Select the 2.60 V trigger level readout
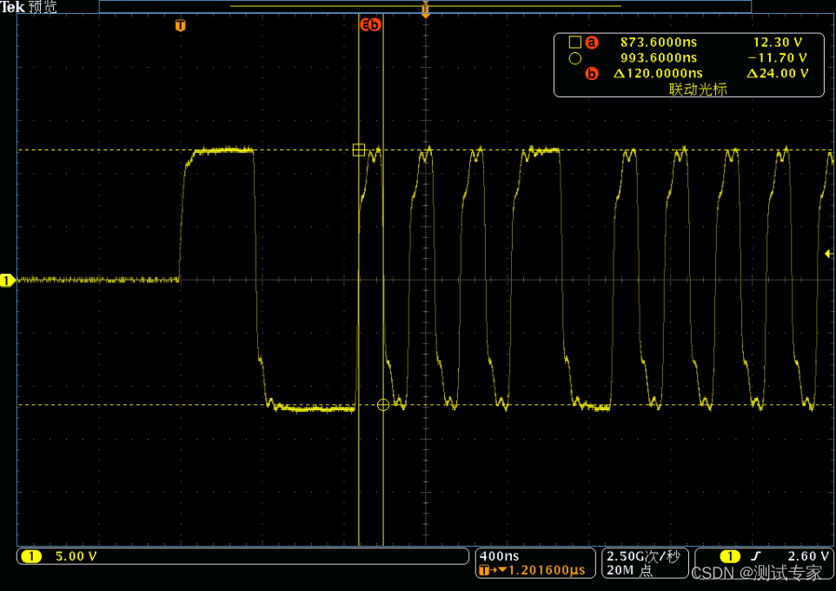This screenshot has width=836, height=591. pyautogui.click(x=808, y=555)
